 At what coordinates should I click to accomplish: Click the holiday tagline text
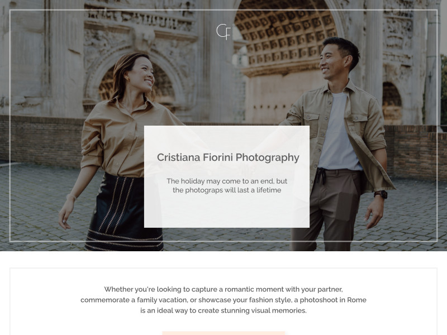(227, 185)
